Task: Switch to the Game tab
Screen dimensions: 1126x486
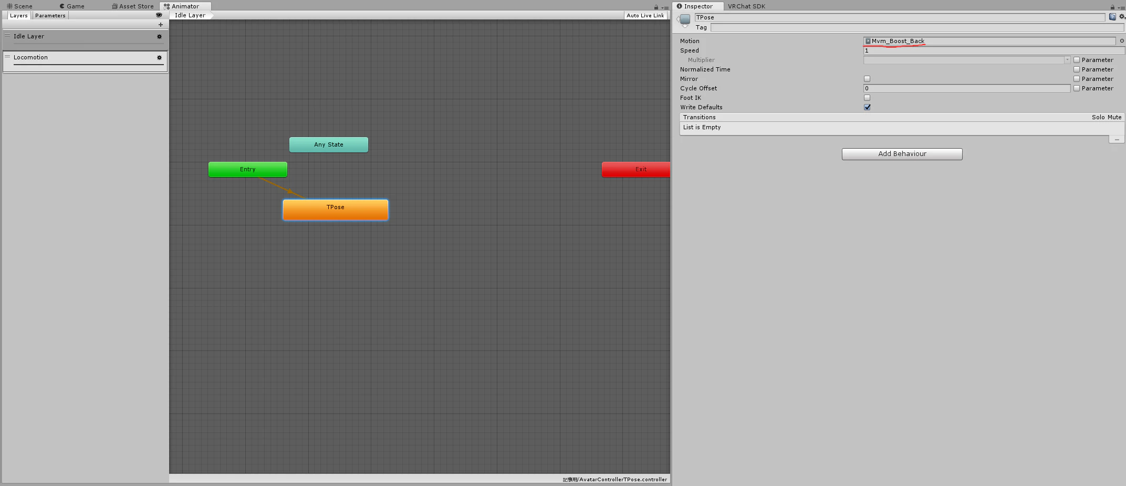Action: [72, 6]
